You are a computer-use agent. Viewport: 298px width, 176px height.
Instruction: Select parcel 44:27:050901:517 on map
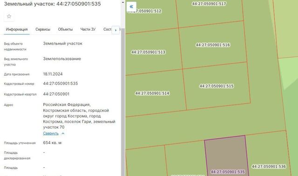click(x=209, y=4)
